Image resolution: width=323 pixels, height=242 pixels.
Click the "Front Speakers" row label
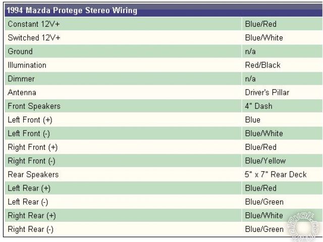coord(34,106)
